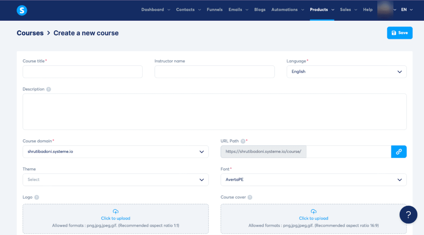The image size is (424, 235).
Task: Click the Logo upload cloud icon
Action: pyautogui.click(x=116, y=211)
